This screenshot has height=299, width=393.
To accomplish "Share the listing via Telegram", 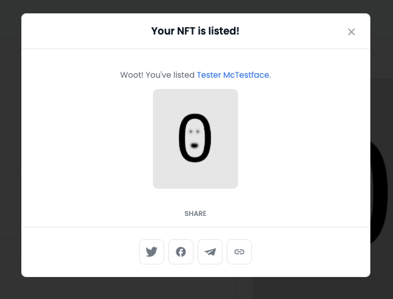I will click(210, 252).
